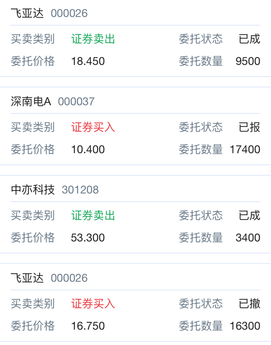Select the 9500 order quantity
The height and width of the screenshot is (345, 271).
tap(248, 61)
